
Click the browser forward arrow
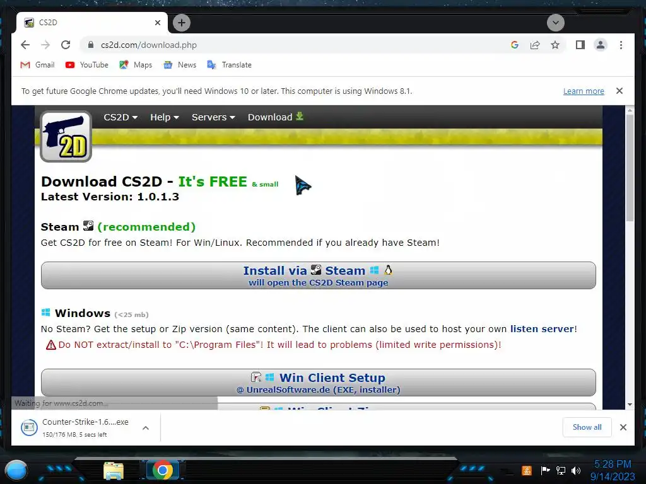(45, 45)
